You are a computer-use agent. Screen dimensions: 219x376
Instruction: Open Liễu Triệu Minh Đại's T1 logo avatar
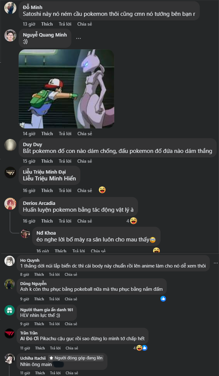tap(10, 173)
